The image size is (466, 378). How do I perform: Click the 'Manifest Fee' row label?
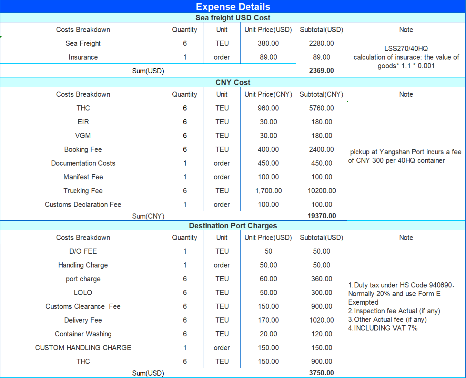pyautogui.click(x=83, y=177)
